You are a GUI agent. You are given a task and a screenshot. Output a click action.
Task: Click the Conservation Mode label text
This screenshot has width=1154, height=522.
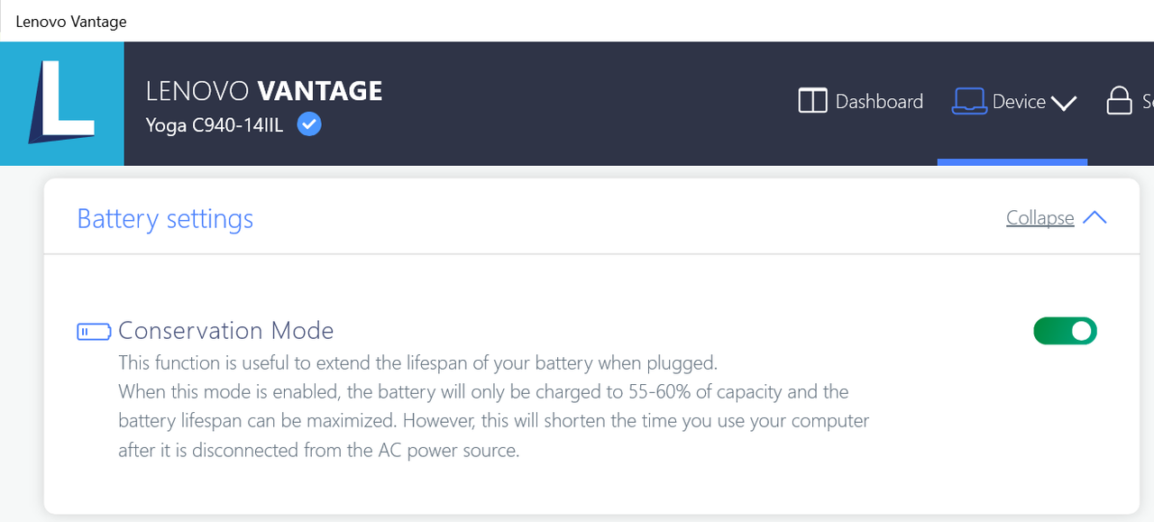226,331
